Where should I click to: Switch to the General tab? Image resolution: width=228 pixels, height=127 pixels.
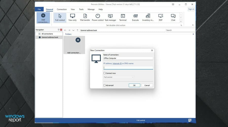(x=49, y=9)
